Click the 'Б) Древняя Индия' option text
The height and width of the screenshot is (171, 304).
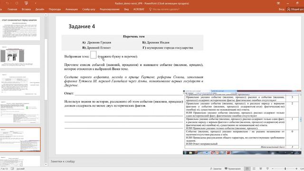tap(156, 42)
